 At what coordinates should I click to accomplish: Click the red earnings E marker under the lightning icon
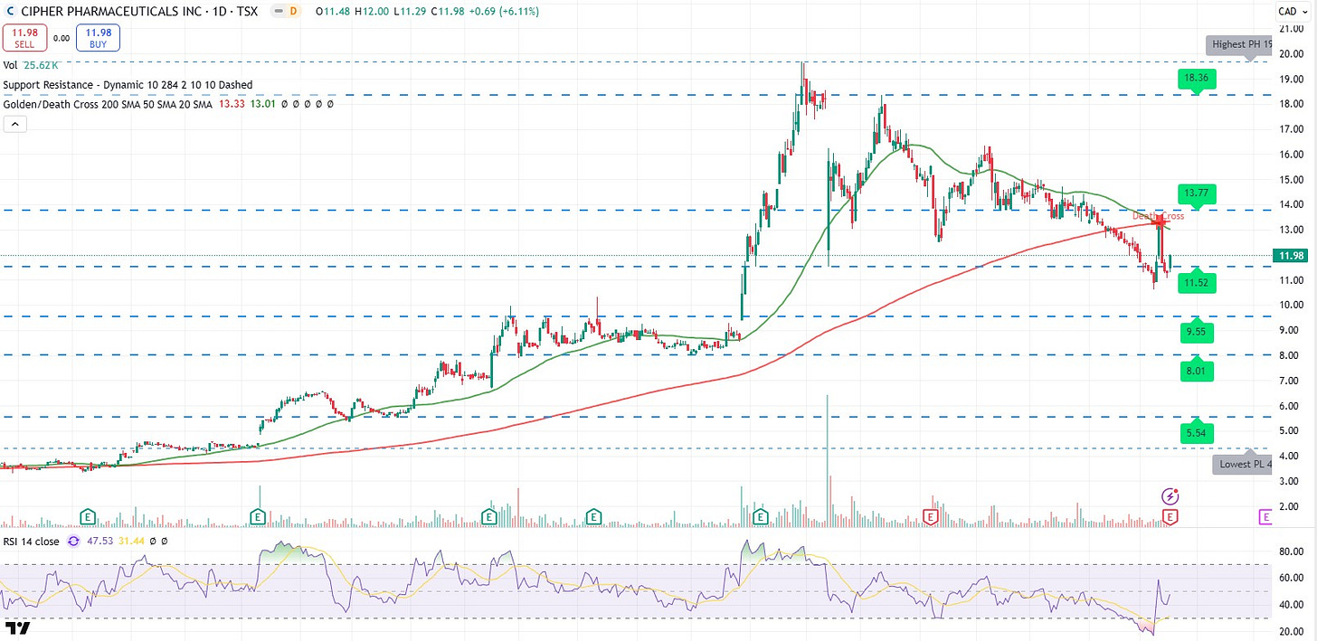1170,516
